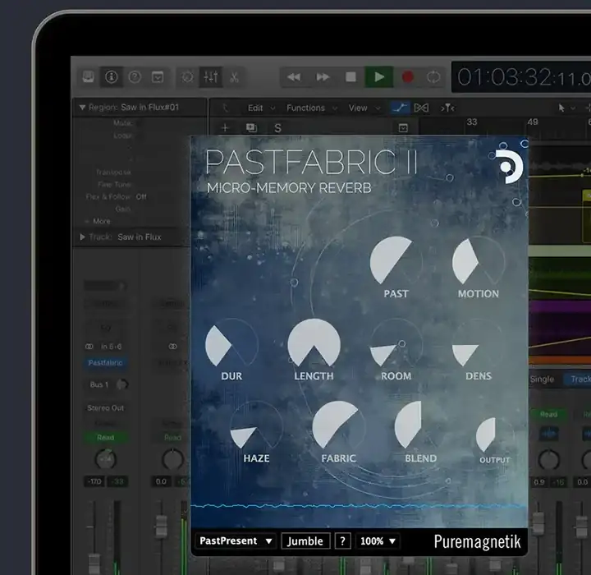Click the Puremagnetik logo icon in plugin
The height and width of the screenshot is (575, 591).
509,167
